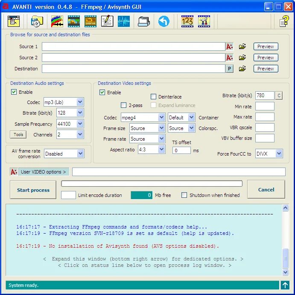Click the A: icon beside Source 2
The image size is (295, 295).
[229, 58]
